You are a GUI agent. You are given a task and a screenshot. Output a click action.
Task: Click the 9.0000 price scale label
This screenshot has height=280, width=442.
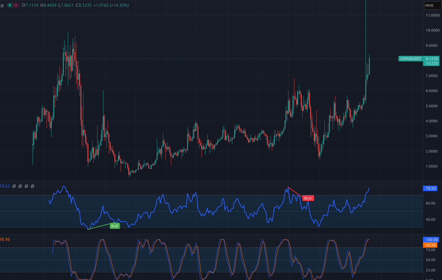[432, 46]
